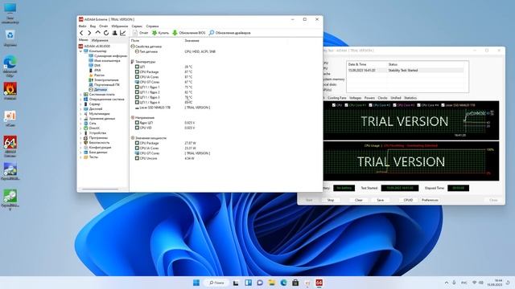Select Электропитание tree item

(x=104, y=80)
